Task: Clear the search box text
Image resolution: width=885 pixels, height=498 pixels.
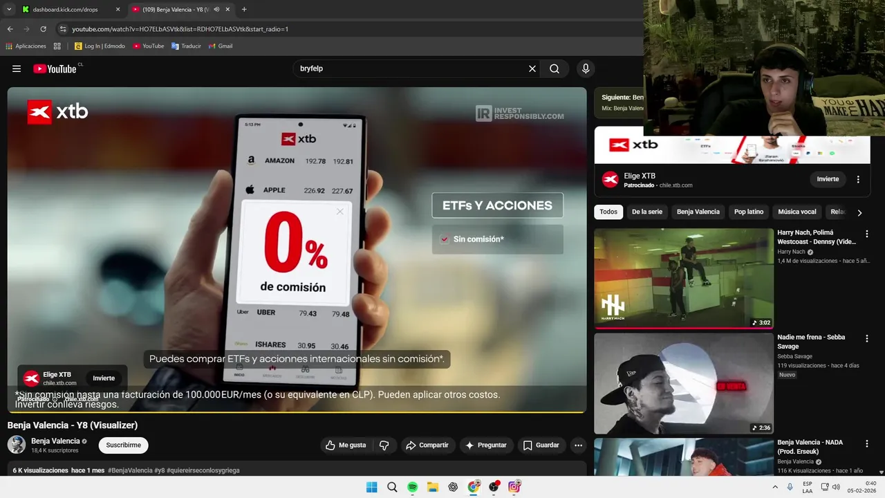Action: tap(532, 68)
